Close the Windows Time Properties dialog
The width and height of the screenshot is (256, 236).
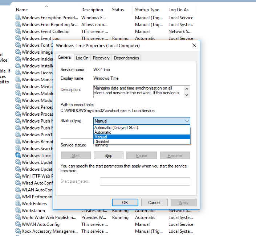(194, 45)
